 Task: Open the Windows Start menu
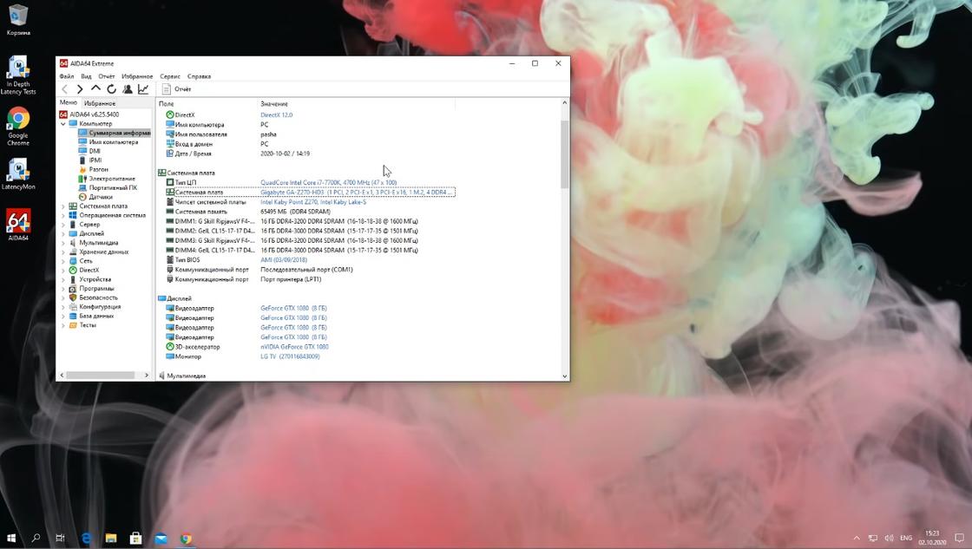coord(11,538)
